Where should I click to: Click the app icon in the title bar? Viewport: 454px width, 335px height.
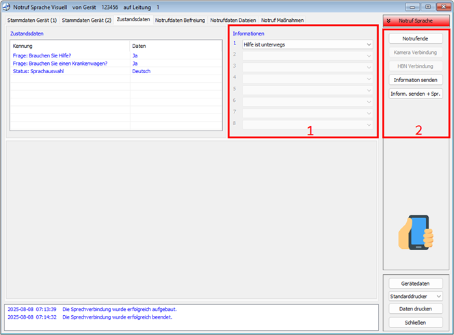(x=8, y=6)
